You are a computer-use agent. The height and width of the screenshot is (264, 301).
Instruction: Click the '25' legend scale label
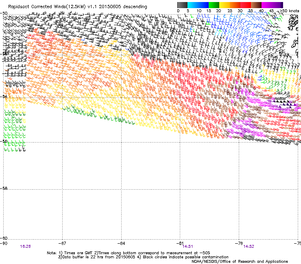230,11
